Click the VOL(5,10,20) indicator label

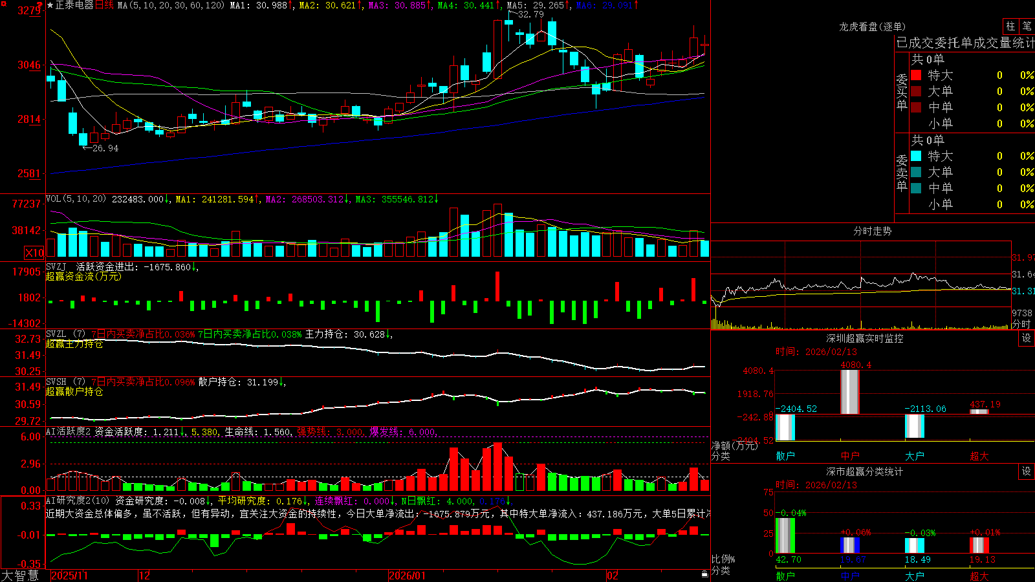(x=76, y=199)
